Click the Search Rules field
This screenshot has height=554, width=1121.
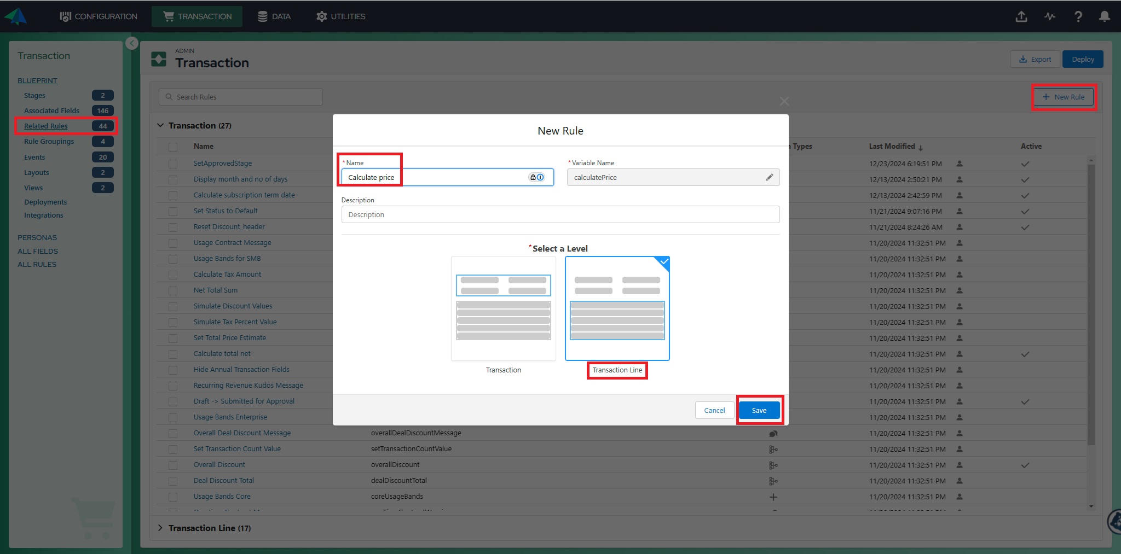(241, 97)
